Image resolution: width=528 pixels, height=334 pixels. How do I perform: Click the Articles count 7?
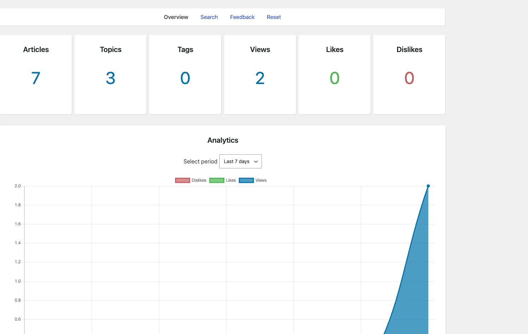pyautogui.click(x=36, y=78)
